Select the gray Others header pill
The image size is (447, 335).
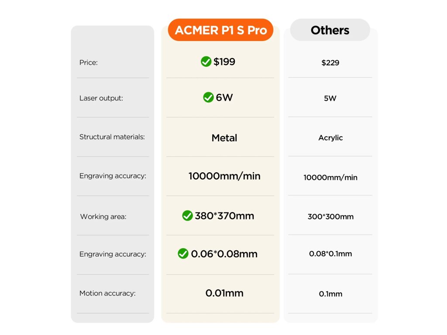pyautogui.click(x=330, y=30)
